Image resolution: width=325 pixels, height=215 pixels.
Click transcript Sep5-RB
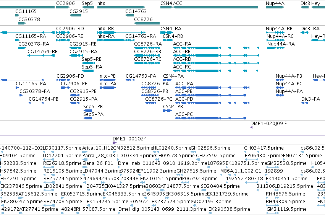(92, 59)
